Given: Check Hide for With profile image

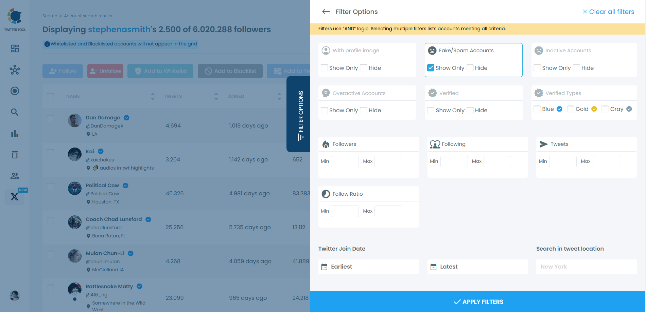Looking at the screenshot, I should pos(364,68).
